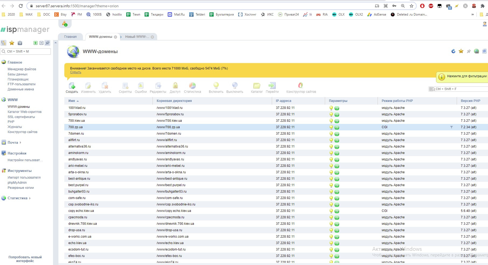Click the refresh list icon
The height and width of the screenshot is (265, 488).
(x=453, y=51)
